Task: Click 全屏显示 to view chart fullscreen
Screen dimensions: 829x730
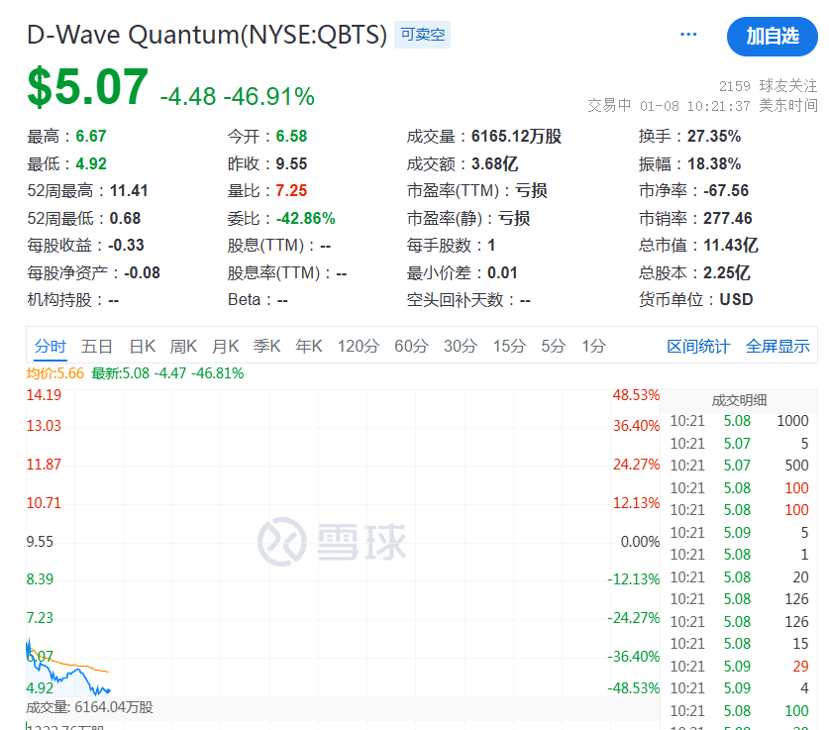Action: 777,346
